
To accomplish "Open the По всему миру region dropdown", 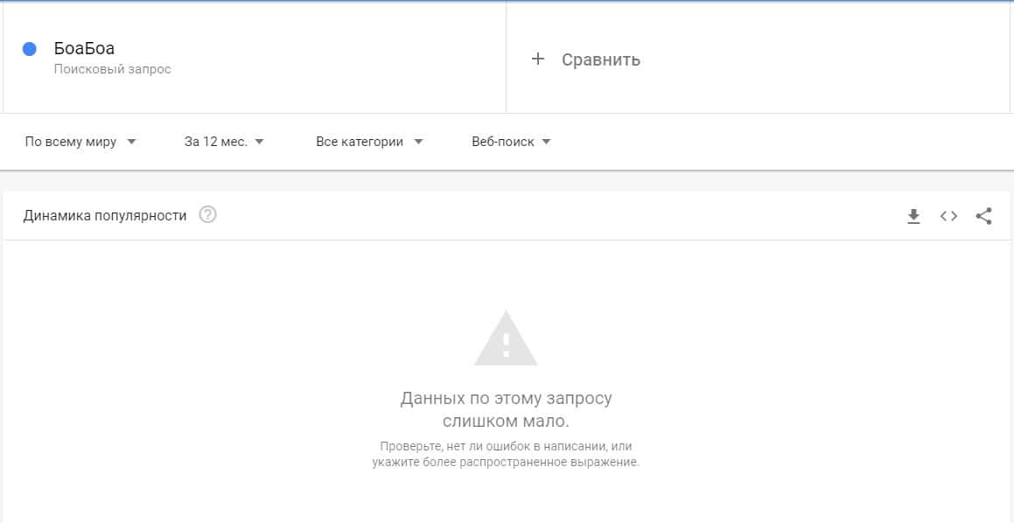I will (80, 142).
